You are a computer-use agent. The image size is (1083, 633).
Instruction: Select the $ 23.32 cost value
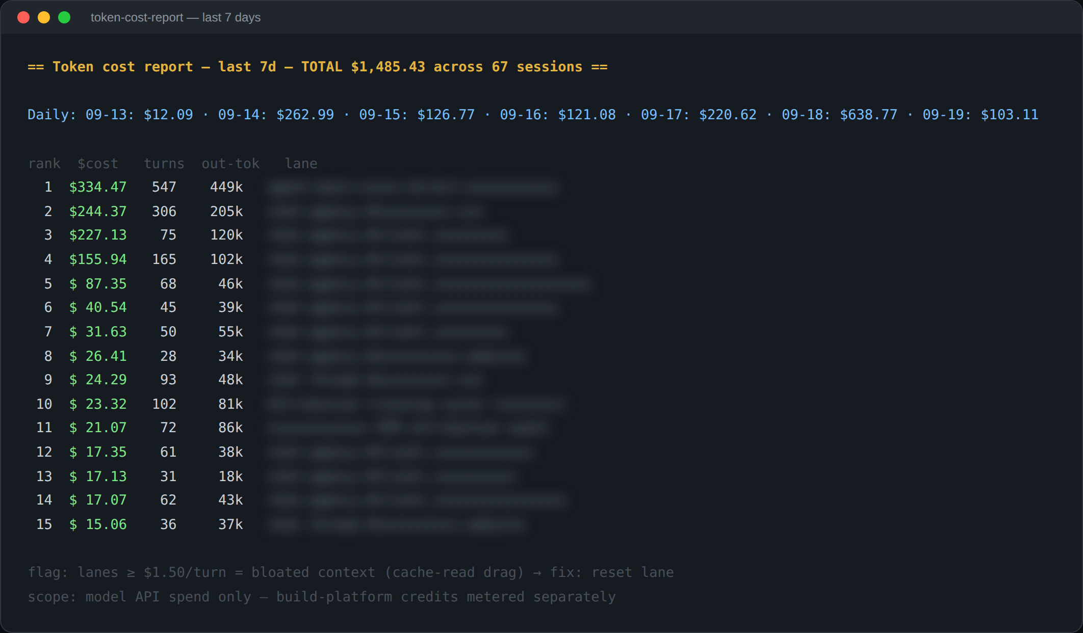pos(98,404)
